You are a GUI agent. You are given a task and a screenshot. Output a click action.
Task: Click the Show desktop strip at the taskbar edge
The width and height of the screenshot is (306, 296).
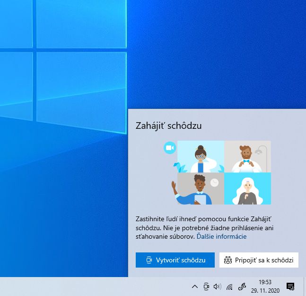coord(305,287)
